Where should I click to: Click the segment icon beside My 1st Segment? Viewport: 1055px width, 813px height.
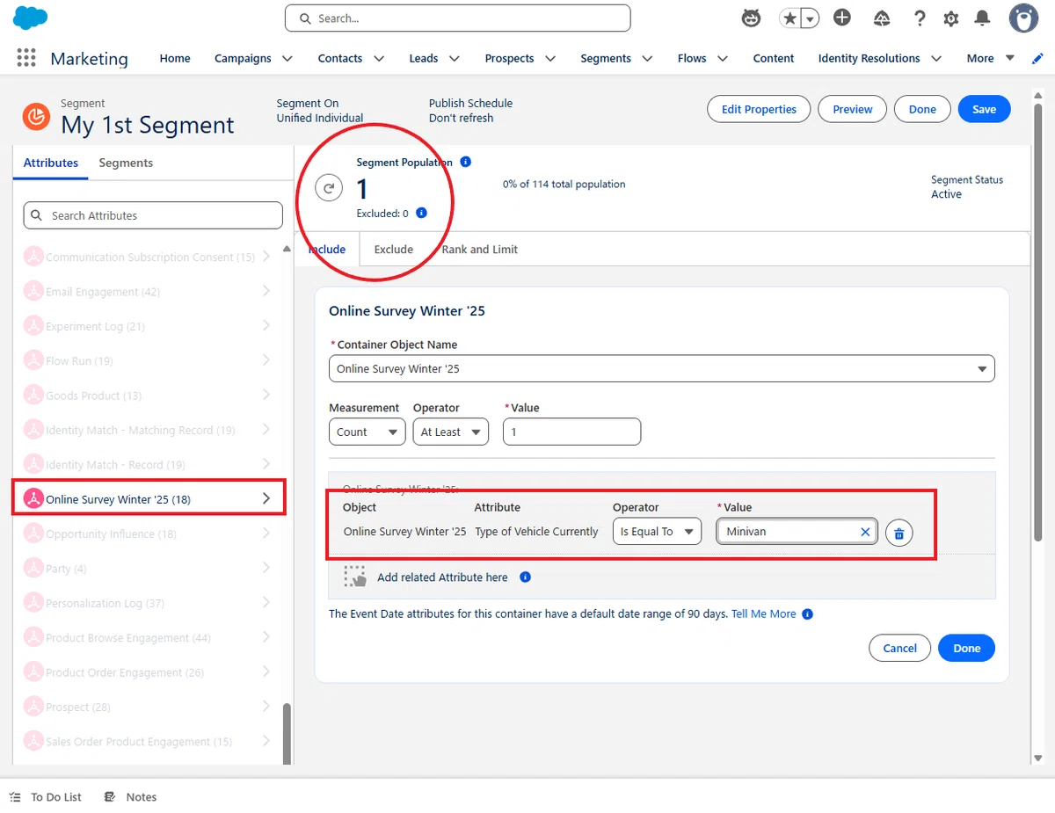pos(36,116)
